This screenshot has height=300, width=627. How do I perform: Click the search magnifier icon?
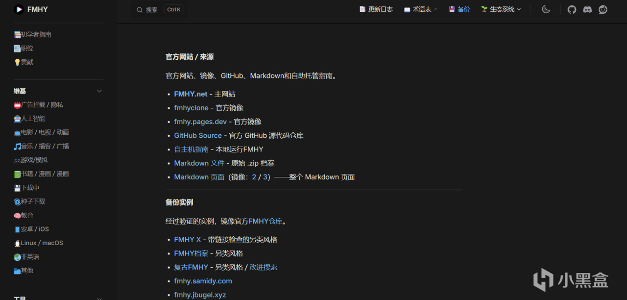pos(140,10)
